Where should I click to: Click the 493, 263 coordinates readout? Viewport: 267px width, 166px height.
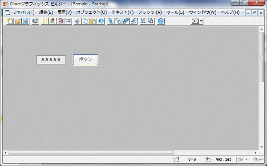pos(223,159)
